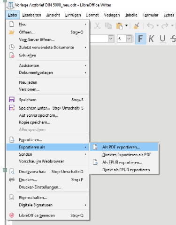The height and width of the screenshot is (225, 176).
Task: Click the Redo arrow icon
Action: click(165, 25)
